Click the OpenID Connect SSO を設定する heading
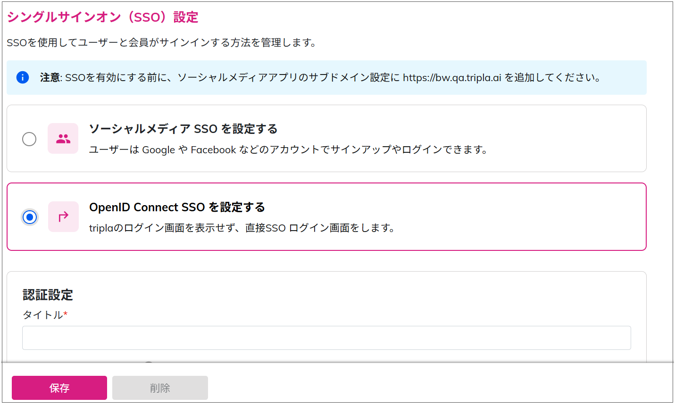675x406 pixels. pos(177,207)
